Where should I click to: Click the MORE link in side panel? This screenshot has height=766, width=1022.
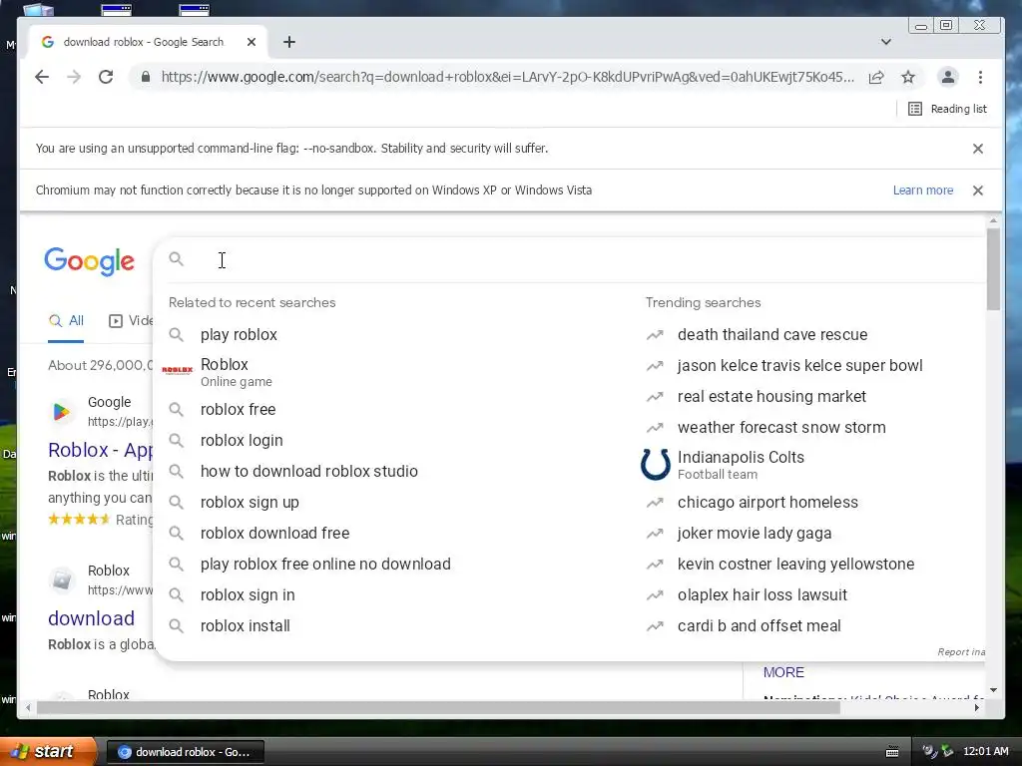click(783, 673)
